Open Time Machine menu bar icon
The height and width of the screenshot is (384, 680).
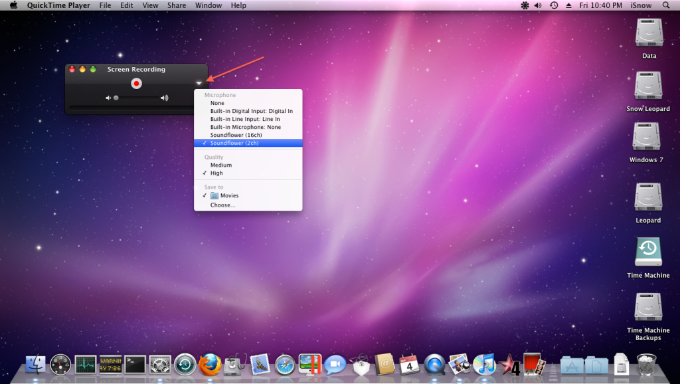tap(554, 5)
